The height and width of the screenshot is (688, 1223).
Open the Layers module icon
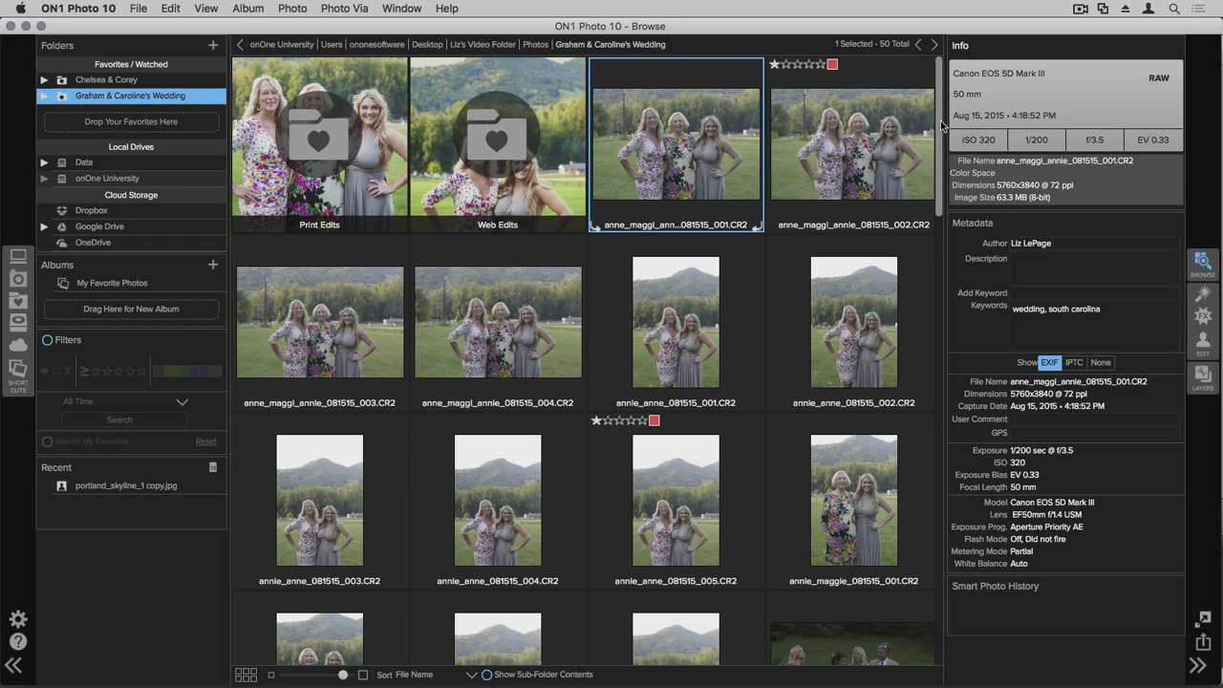[1202, 377]
